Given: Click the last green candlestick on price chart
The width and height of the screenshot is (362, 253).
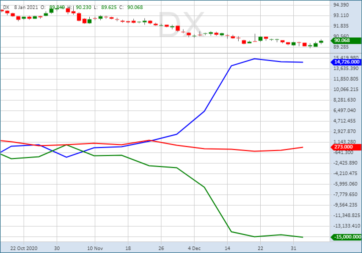Looking at the screenshot, I should pyautogui.click(x=321, y=41).
